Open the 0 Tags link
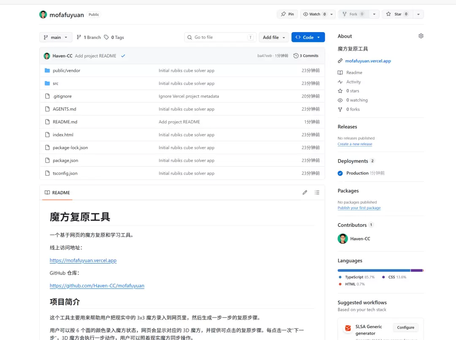The width and height of the screenshot is (456, 340). point(114,37)
